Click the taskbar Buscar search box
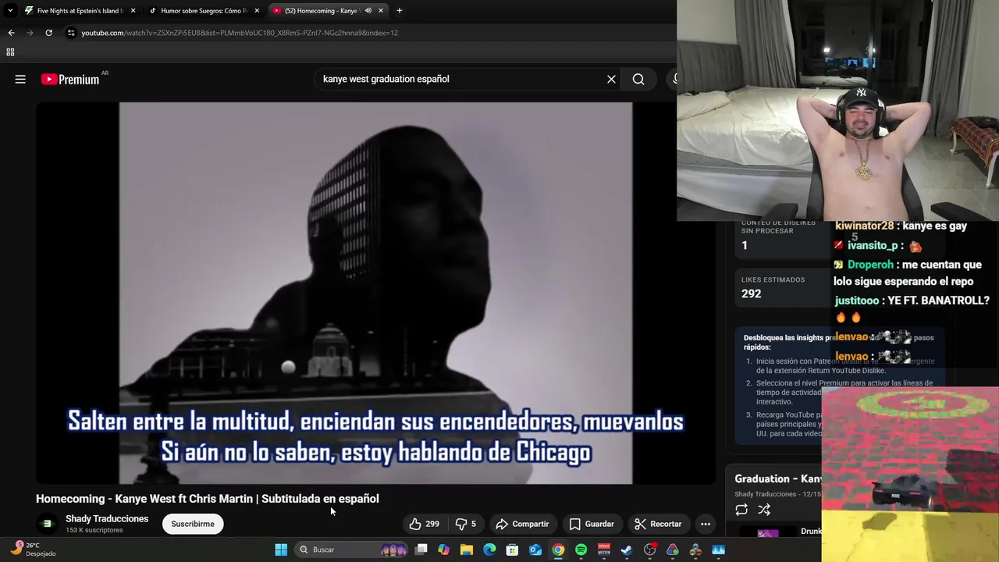Viewport: 999px width, 562px height. tap(353, 550)
